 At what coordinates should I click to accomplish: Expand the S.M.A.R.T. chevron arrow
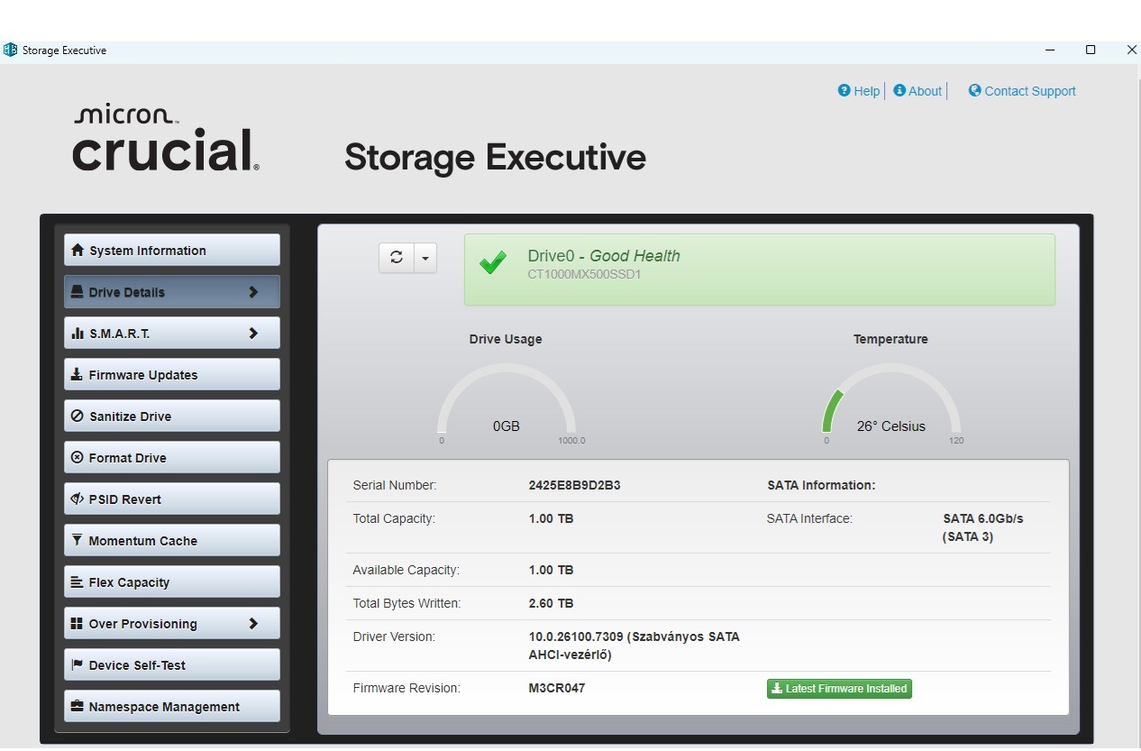(253, 334)
